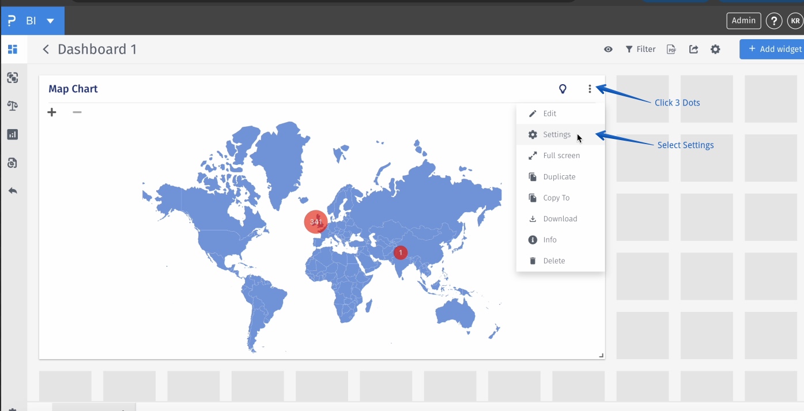Select Settings in the widget menu
The height and width of the screenshot is (411, 804).
click(560, 134)
